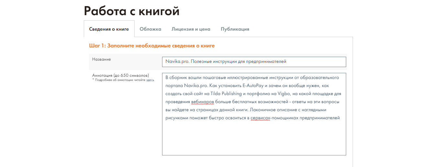The height and width of the screenshot is (167, 429).
Task: Click the Аннотация (до 650 символов) label
Action: (120, 75)
